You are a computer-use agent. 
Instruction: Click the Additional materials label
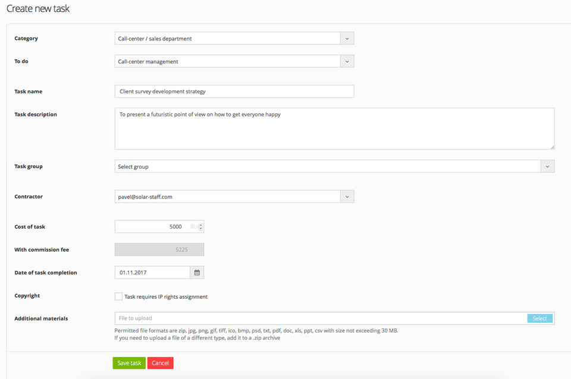pyautogui.click(x=41, y=319)
